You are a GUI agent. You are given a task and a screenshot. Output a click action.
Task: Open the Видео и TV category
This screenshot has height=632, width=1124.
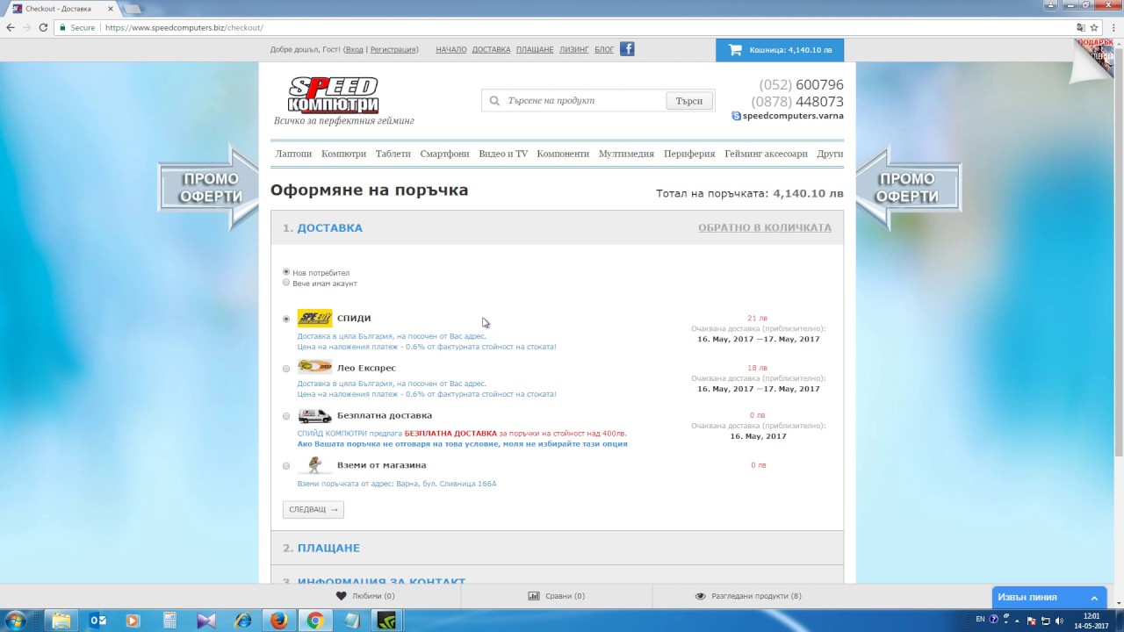tap(503, 154)
